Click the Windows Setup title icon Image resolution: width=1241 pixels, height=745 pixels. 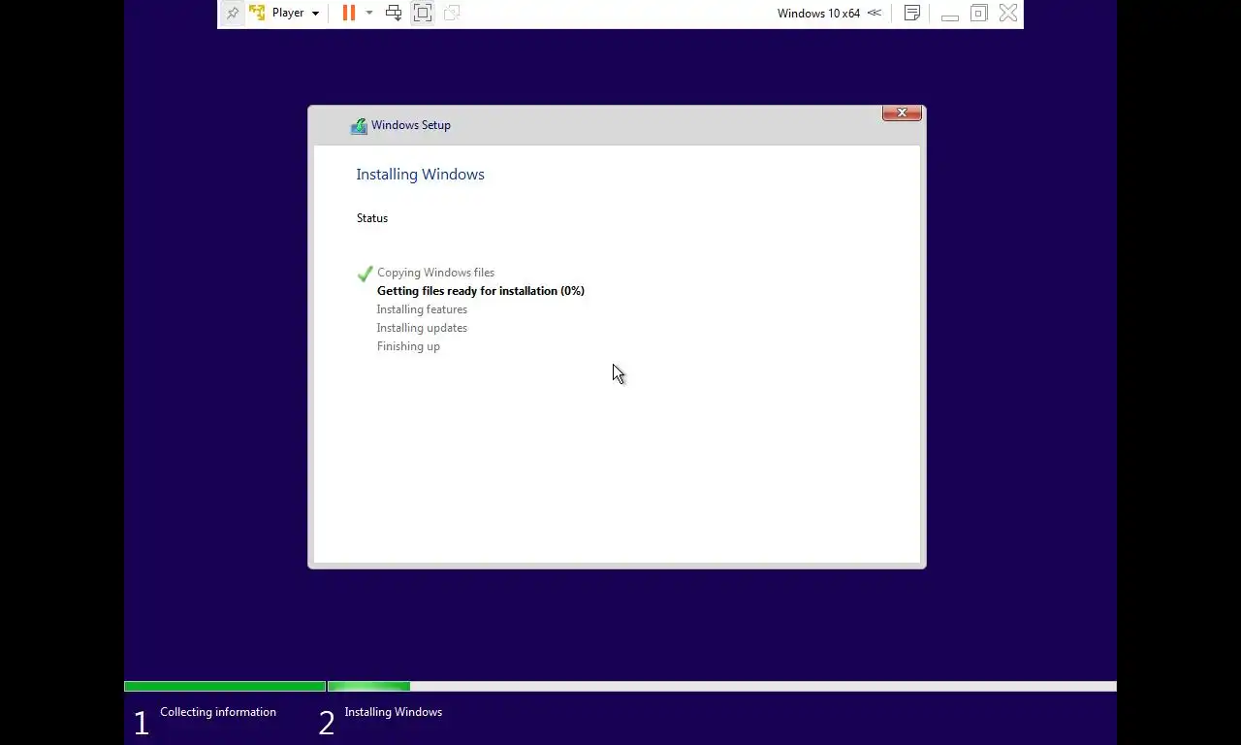point(359,125)
